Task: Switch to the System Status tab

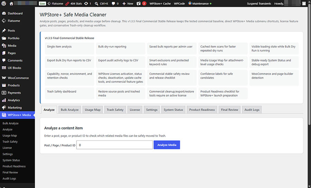Action: pos(173,110)
